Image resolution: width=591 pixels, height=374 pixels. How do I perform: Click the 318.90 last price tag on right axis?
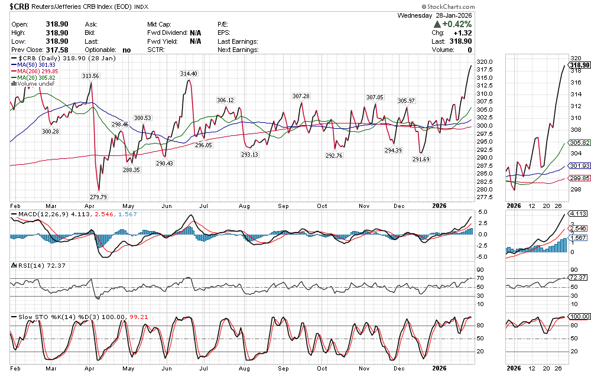point(579,64)
